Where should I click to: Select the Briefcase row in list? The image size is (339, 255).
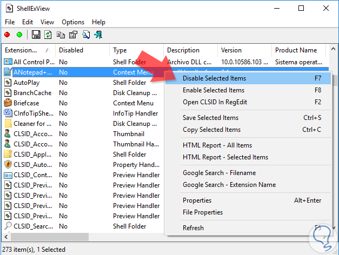pos(26,103)
